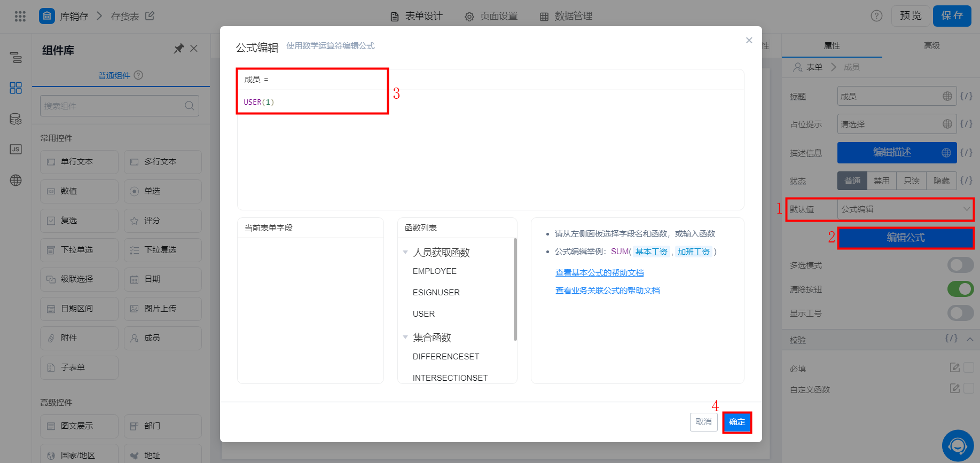Image resolution: width=980 pixels, height=463 pixels.
Task: Click the variable binding icon in 校验 header
Action: coord(951,339)
